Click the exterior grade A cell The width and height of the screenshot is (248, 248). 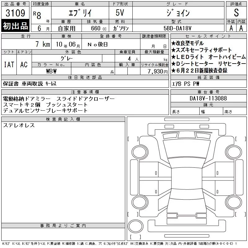click(x=231, y=28)
